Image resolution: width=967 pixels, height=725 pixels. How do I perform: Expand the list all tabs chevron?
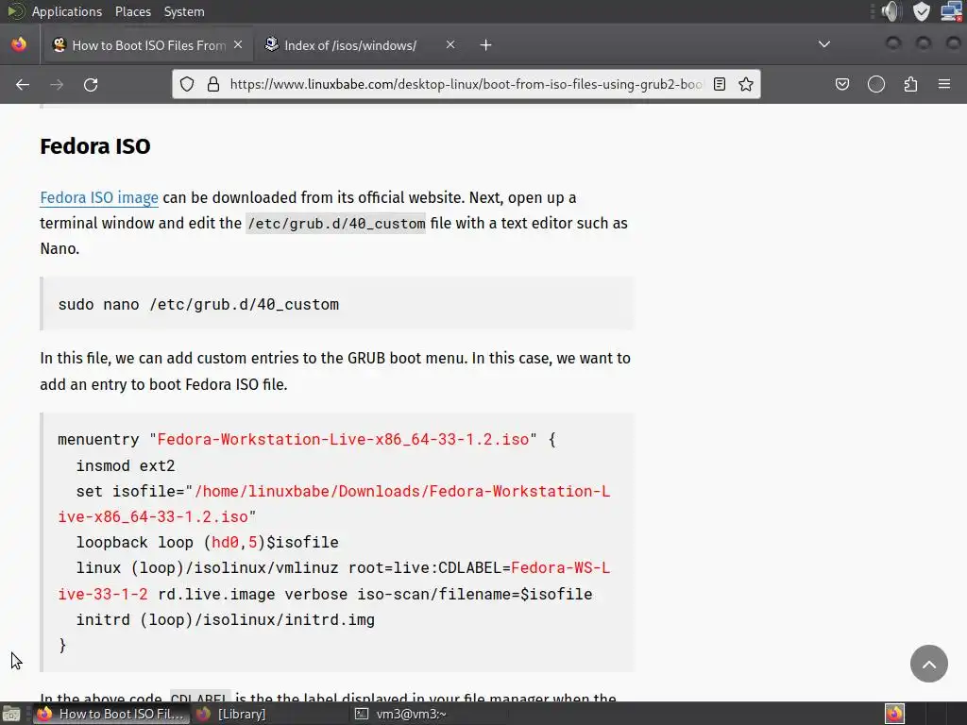pos(823,44)
